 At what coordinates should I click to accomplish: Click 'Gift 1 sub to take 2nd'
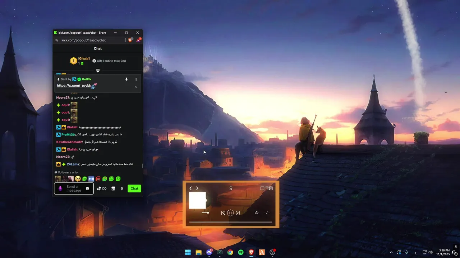pos(109,61)
